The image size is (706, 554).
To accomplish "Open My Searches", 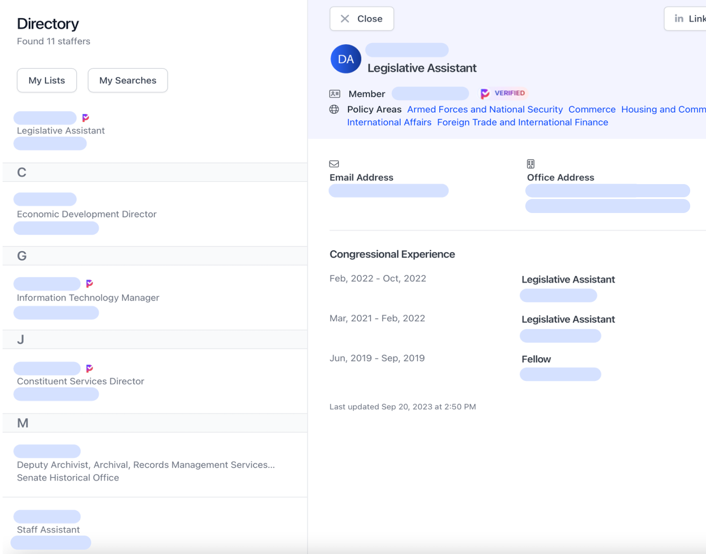I will click(x=128, y=81).
